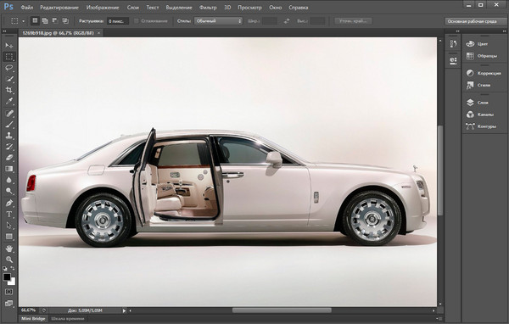The image size is (509, 324).
Task: Open the Выделение menu
Action: coord(179,7)
